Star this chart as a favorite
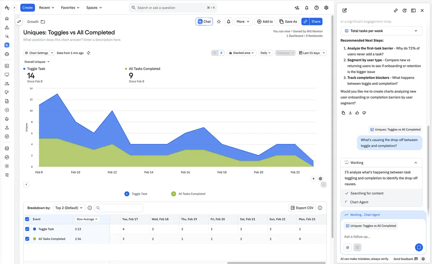Viewport: 432px width, 264px height. (219, 21)
